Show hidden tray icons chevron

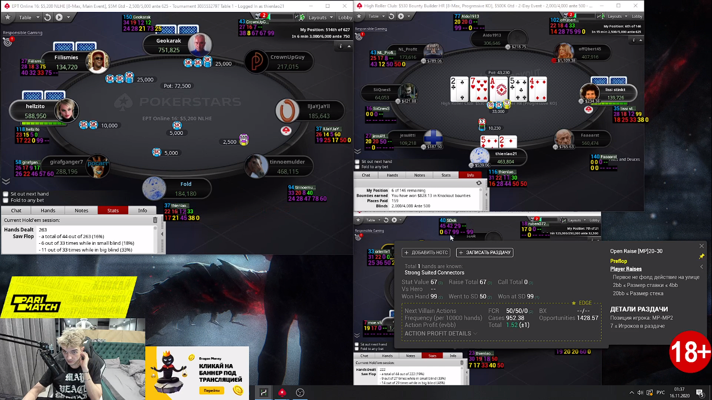pyautogui.click(x=632, y=392)
